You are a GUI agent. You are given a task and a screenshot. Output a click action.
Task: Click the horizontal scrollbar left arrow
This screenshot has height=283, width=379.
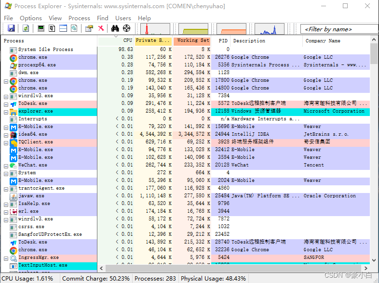[x=101, y=268]
